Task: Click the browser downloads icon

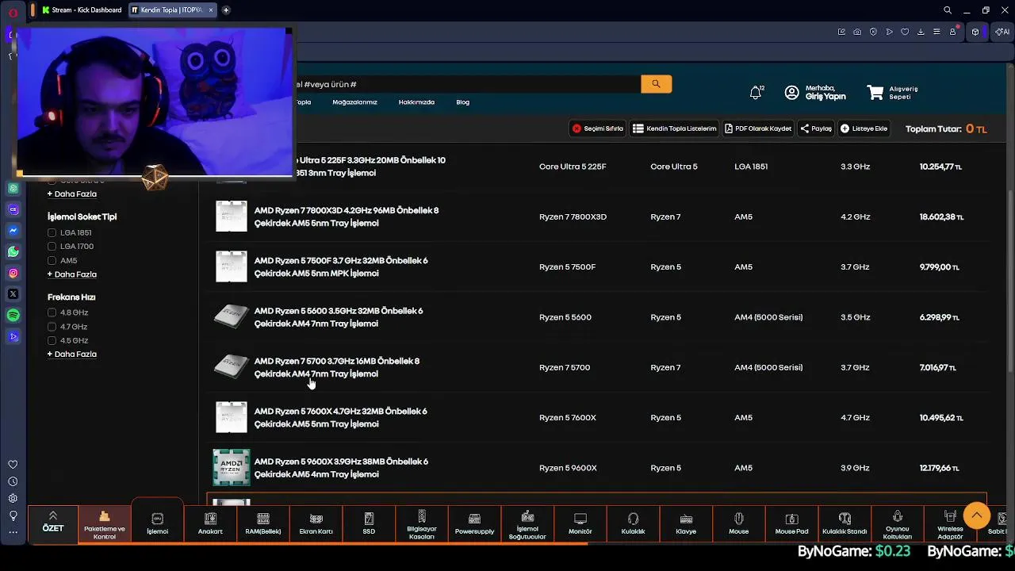Action: coord(921,32)
